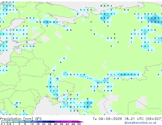This screenshot has height=125, width=162.
Task: Click the above-50 mm legend arrow tip
Action: (x=81, y=122)
